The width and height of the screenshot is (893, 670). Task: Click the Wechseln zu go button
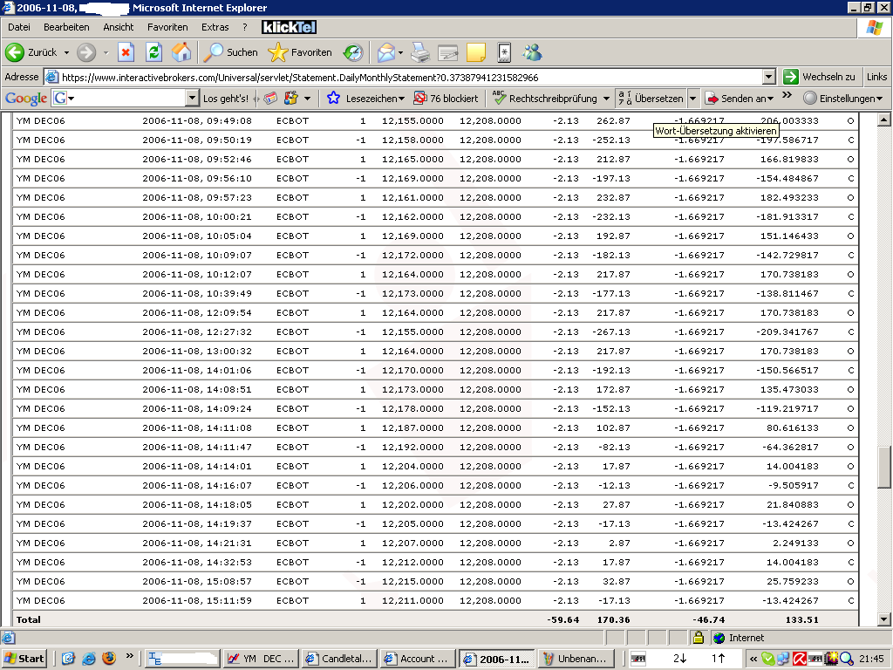(x=819, y=77)
